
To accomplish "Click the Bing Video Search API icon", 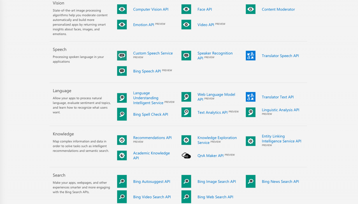I will click(x=122, y=197).
